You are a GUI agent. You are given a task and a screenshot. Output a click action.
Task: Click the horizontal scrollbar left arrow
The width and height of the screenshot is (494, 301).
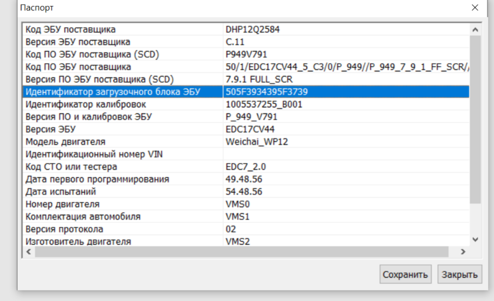[29, 251]
